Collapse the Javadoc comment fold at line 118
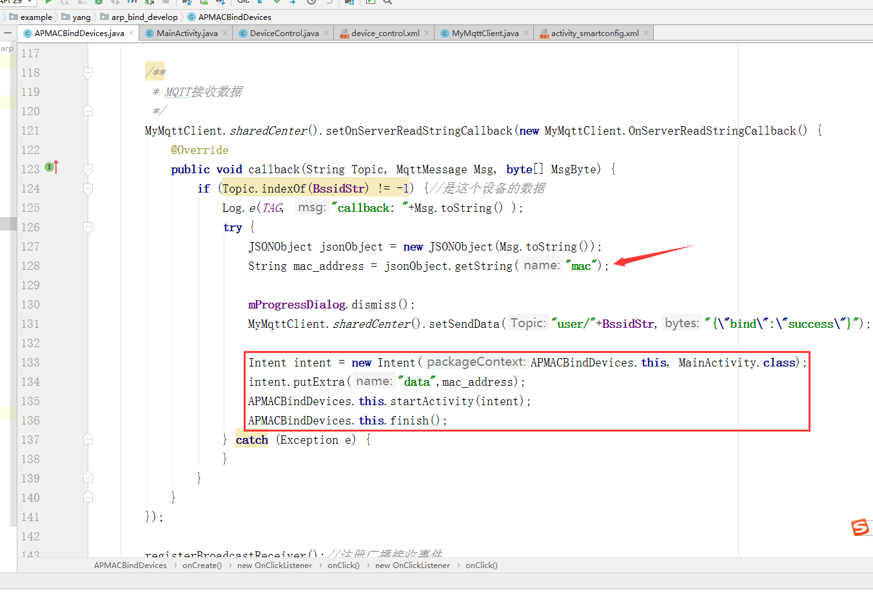The width and height of the screenshot is (873, 599). (x=88, y=72)
